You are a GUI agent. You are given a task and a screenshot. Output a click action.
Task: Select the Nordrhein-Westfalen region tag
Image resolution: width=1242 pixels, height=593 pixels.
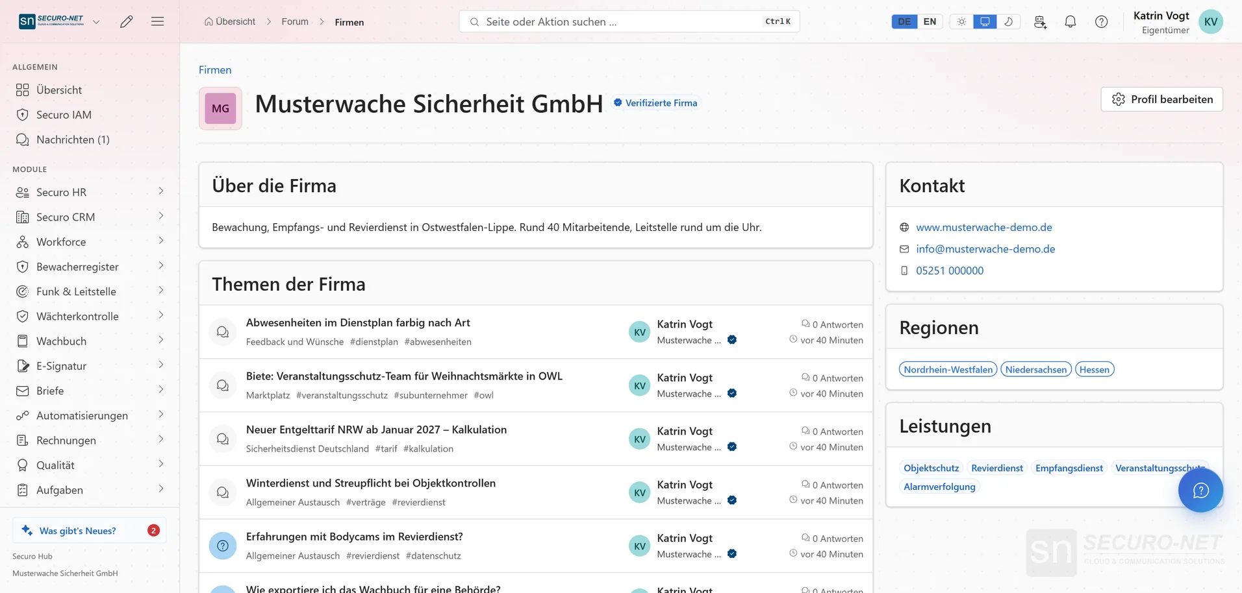pyautogui.click(x=948, y=369)
